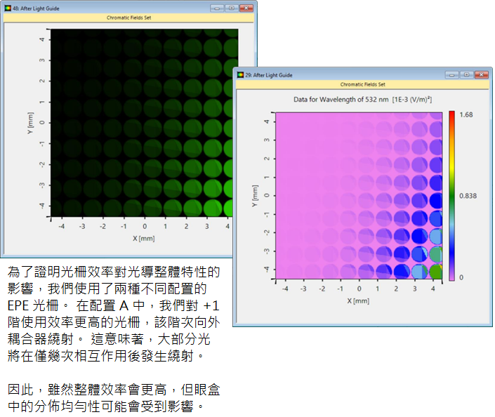Click the 0 minimum value on color scale
495x417 pixels.
461,277
